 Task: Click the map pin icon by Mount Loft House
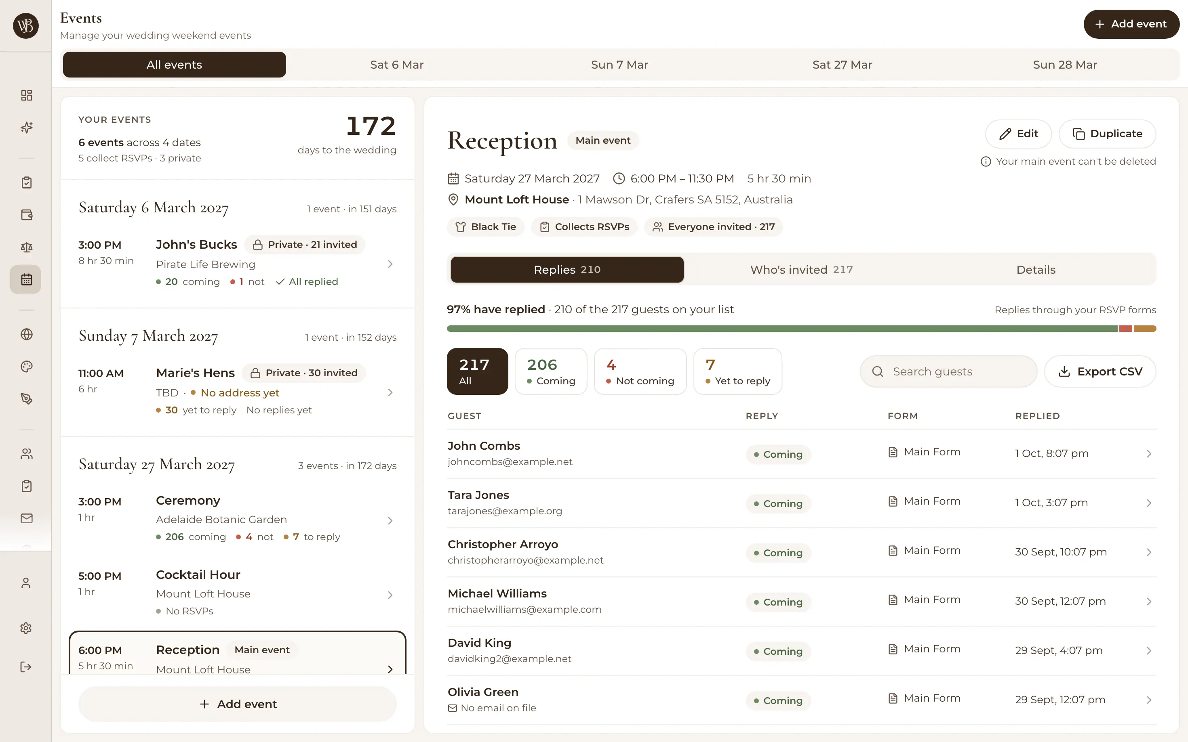pos(453,200)
